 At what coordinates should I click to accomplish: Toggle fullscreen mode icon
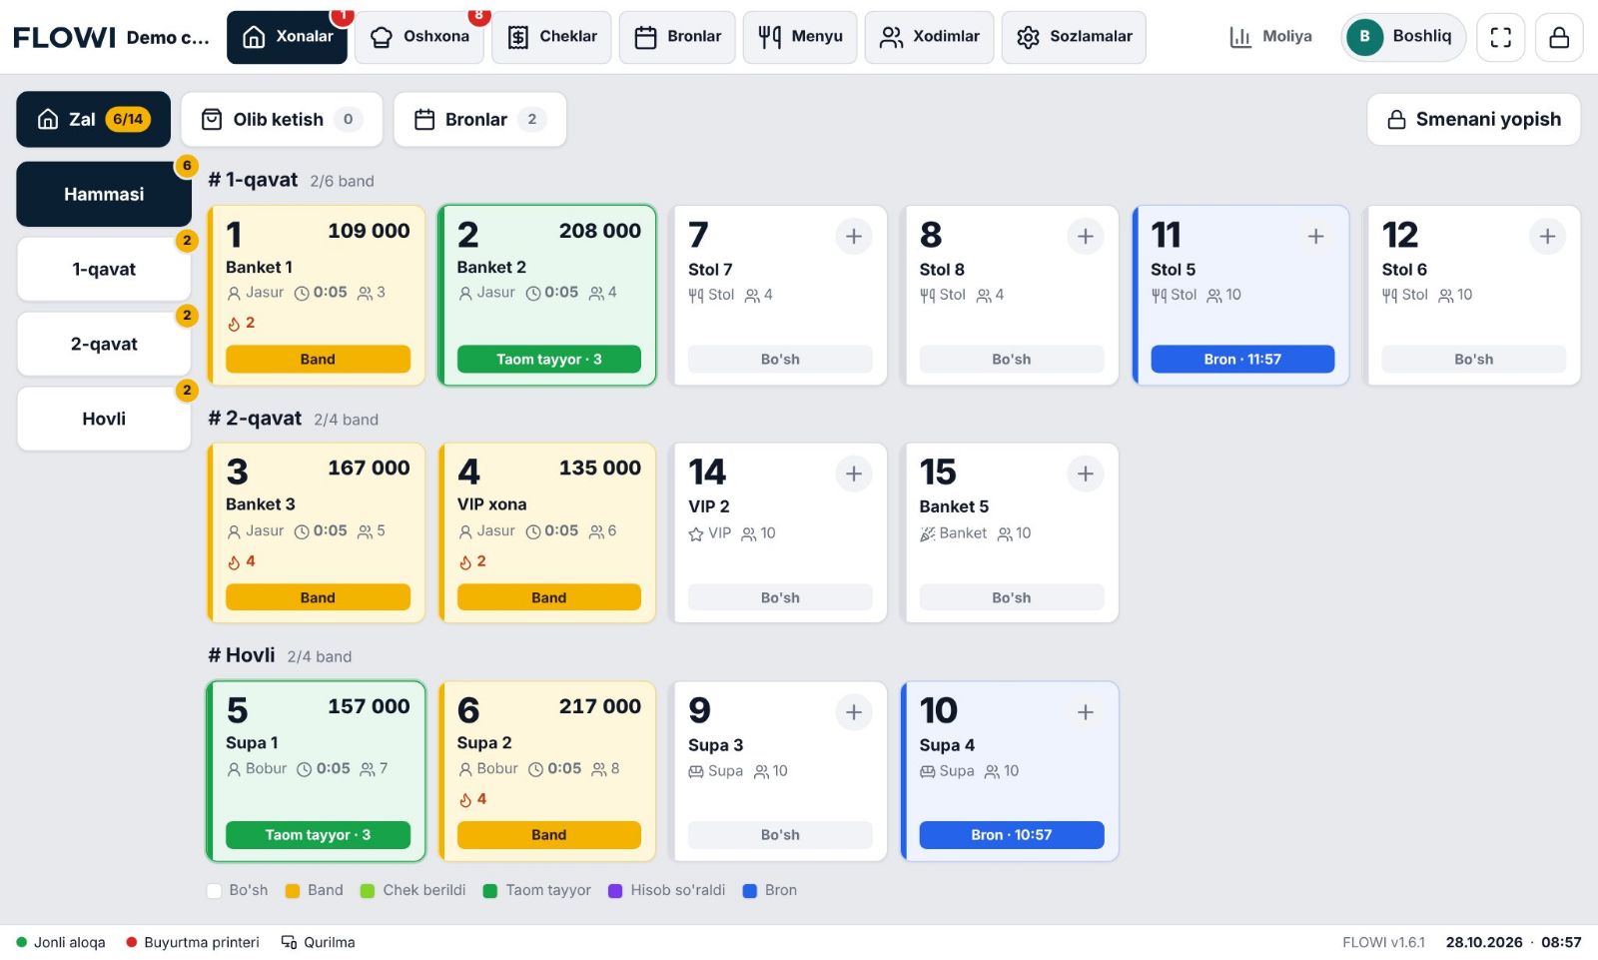pos(1500,37)
